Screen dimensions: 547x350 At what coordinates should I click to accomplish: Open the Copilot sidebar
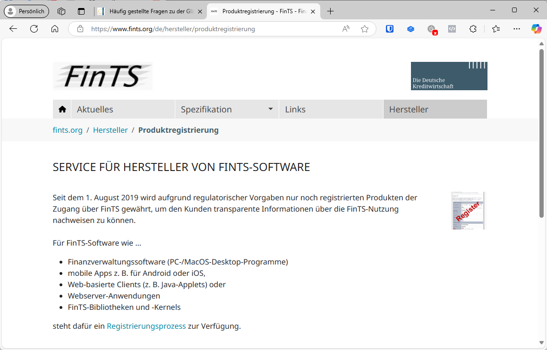coord(537,29)
